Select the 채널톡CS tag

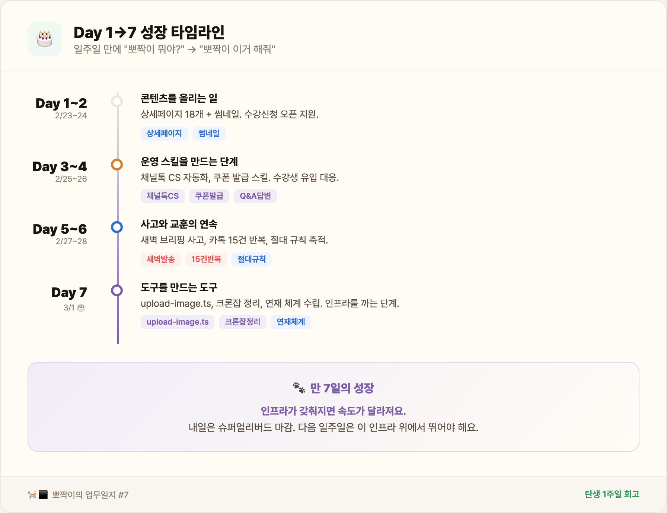click(x=162, y=196)
